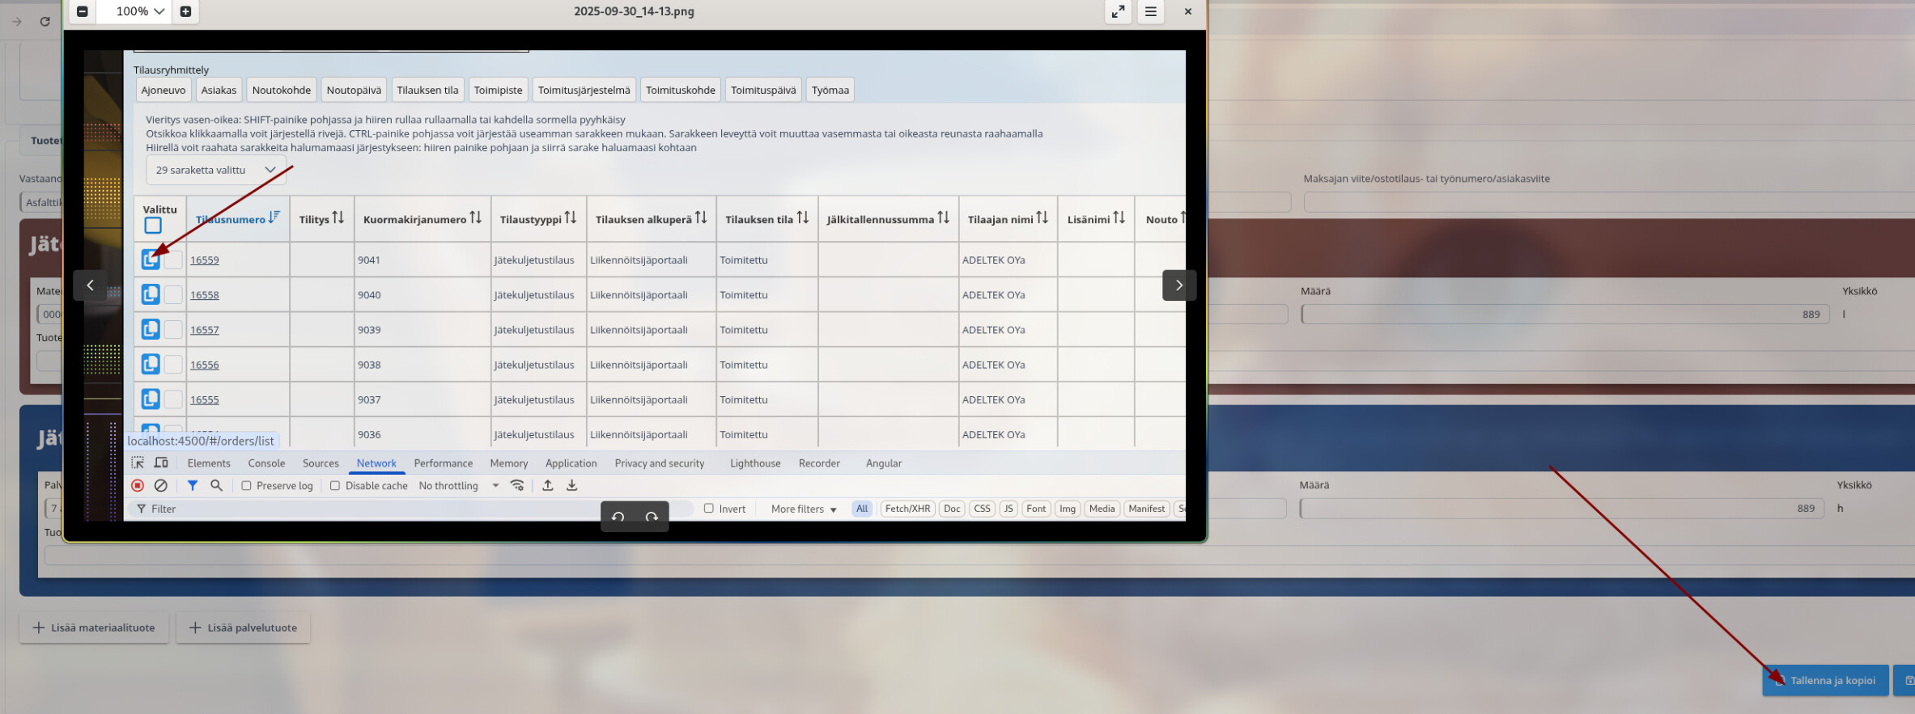1915x714 pixels.
Task: Expand the 29 saraketta valittu dropdown
Action: coord(215,170)
